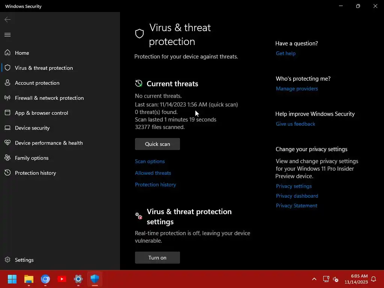This screenshot has width=384, height=288.
Task: Click the 'Current threats' heading
Action: tap(172, 84)
